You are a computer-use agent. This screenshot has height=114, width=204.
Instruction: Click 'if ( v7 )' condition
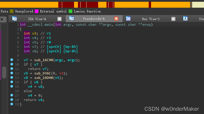(x=33, y=64)
